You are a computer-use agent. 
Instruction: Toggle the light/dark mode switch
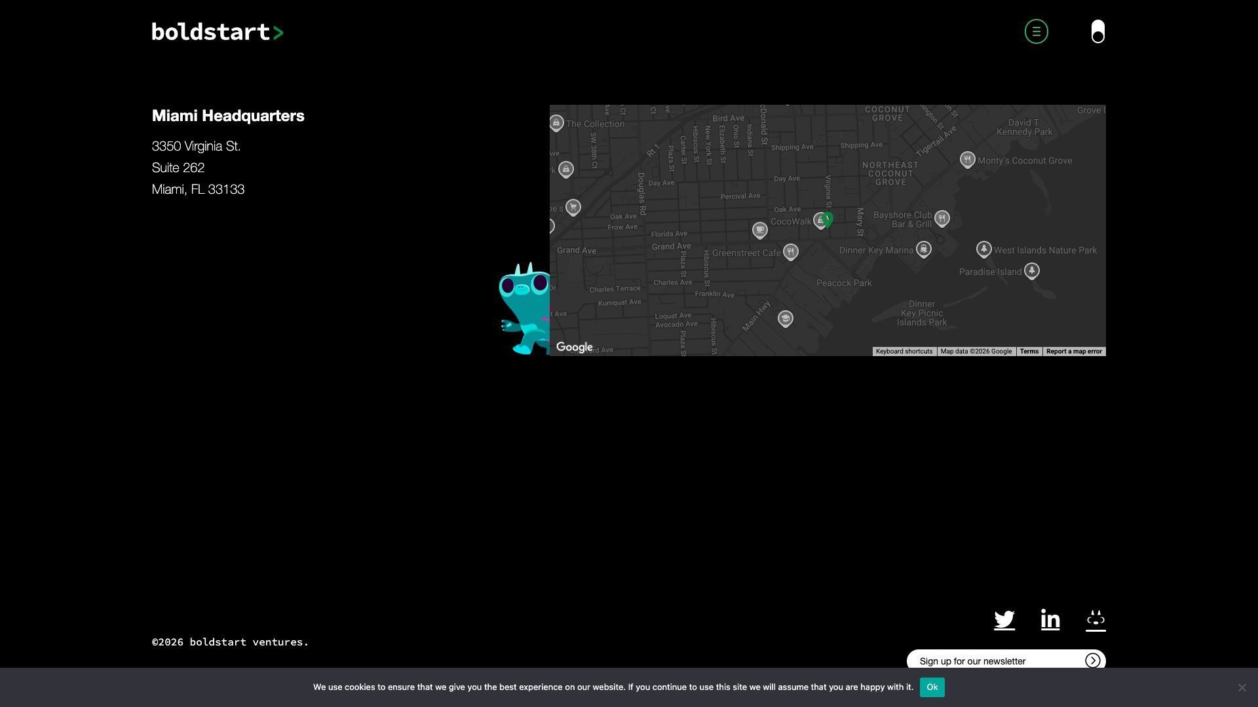[x=1097, y=31]
